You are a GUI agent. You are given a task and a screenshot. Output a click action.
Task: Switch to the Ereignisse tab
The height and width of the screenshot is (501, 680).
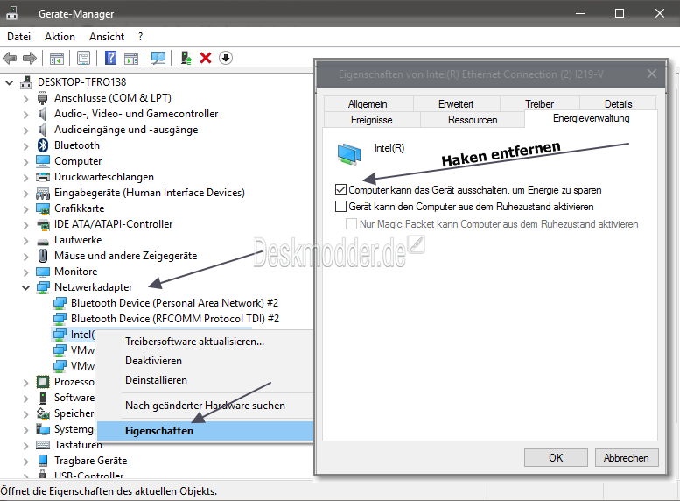(372, 120)
